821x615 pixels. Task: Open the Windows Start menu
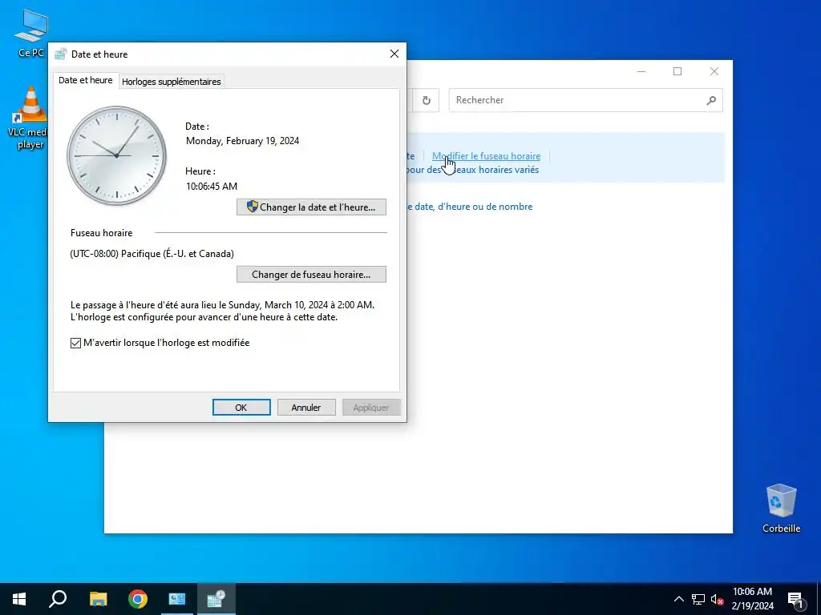pos(19,599)
